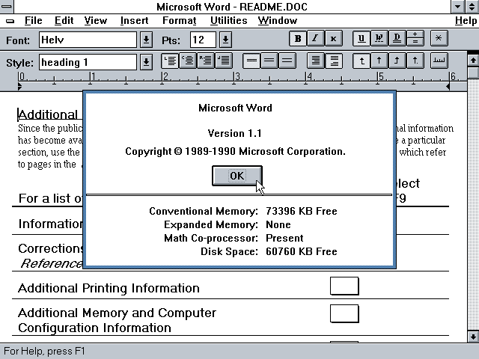The width and height of the screenshot is (479, 359).
Task: Click the 'Present' co-processor value
Action: [284, 238]
